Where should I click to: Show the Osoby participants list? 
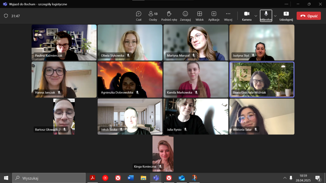tap(153, 16)
